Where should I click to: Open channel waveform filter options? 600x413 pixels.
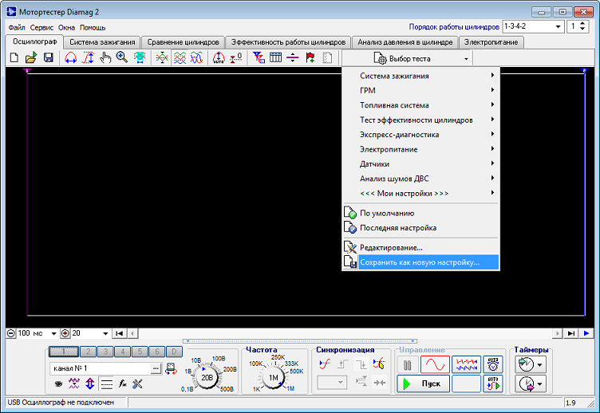tap(74, 383)
